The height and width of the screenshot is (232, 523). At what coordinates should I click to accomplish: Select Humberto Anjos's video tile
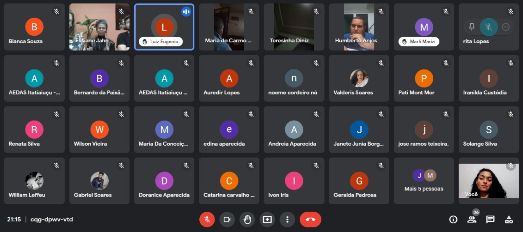[x=359, y=27]
